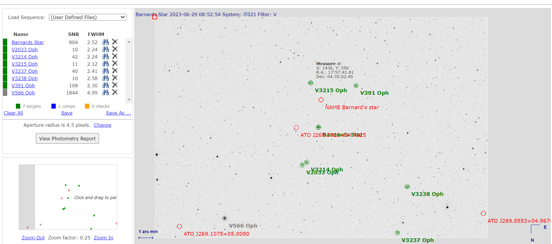Screen dimensions: 552x244
Task: Select red circle marker for Barnard's star
Action: 321,100
